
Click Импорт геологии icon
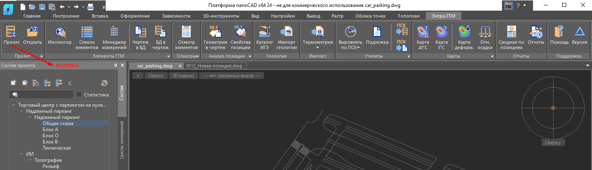click(287, 36)
